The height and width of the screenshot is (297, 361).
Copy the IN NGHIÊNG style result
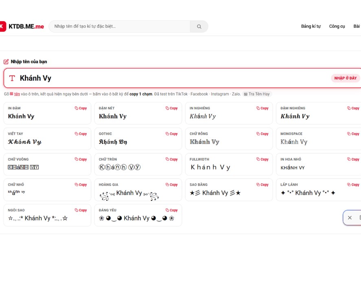tap(262, 108)
